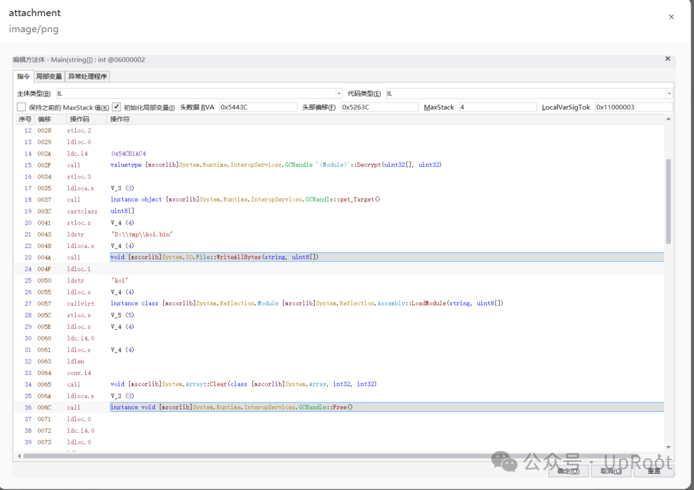
Task: Click the LocalVarSigTok input field
Action: pyautogui.click(x=634, y=107)
